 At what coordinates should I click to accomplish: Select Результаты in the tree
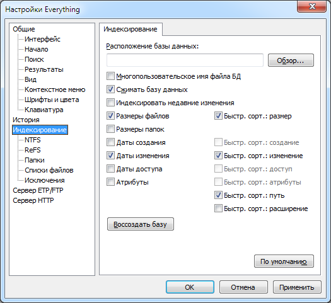click(x=44, y=69)
